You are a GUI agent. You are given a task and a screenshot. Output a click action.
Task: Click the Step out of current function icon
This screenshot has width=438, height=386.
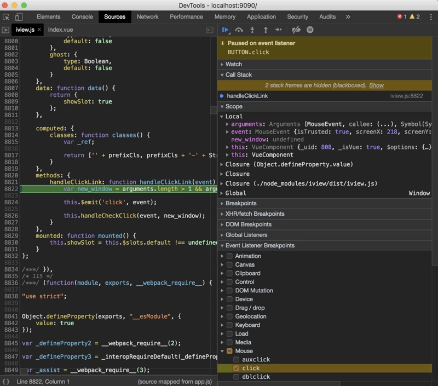click(266, 31)
